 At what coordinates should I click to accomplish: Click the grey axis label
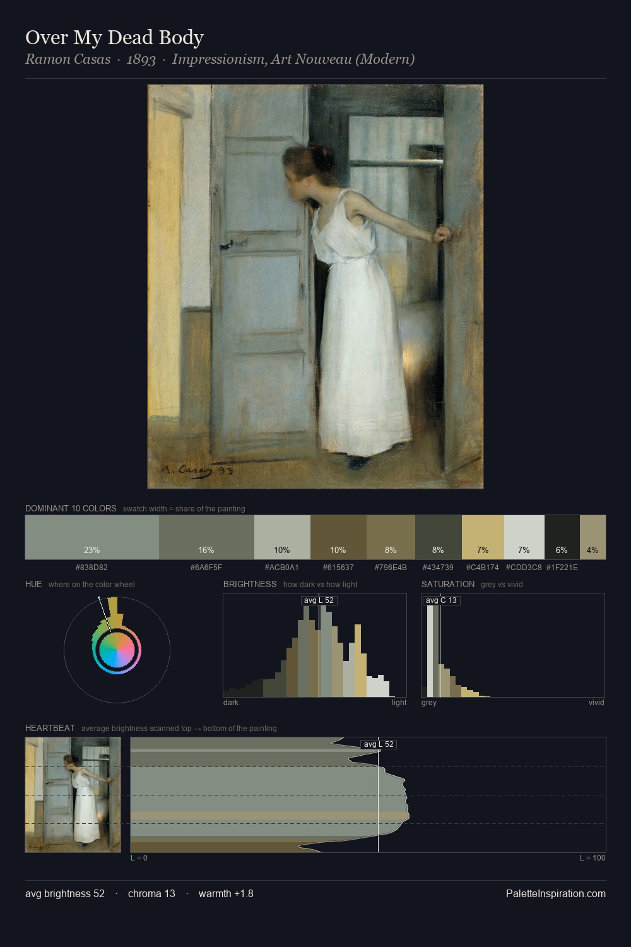(x=429, y=703)
